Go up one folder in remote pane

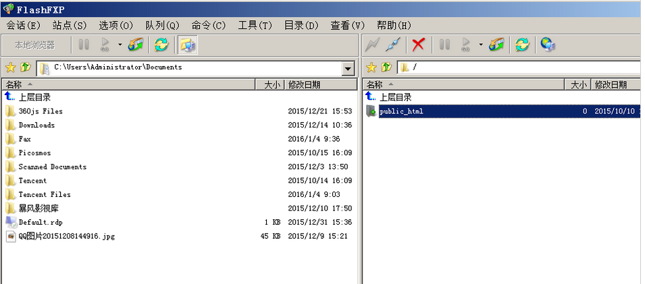(386, 67)
